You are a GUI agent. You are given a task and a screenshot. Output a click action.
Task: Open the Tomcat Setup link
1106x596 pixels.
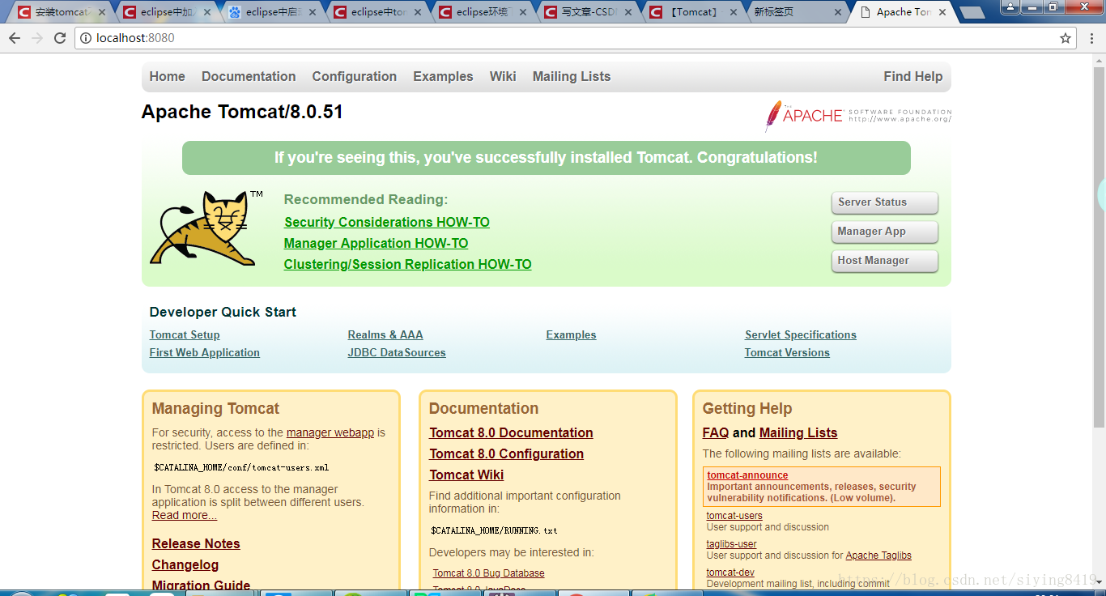[x=185, y=334]
